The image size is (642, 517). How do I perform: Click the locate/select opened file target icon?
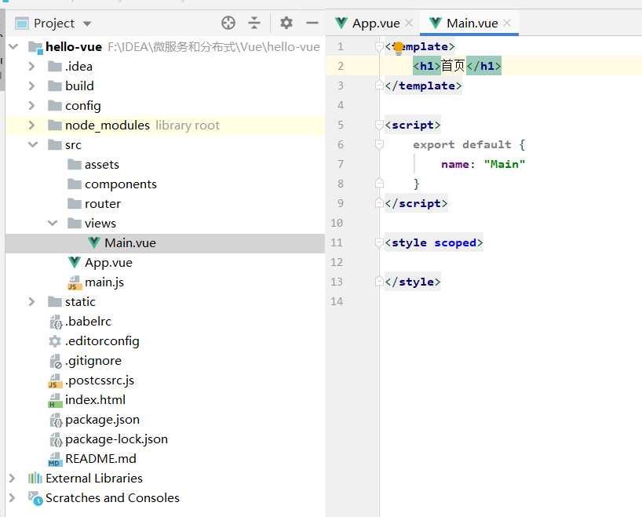tap(228, 23)
